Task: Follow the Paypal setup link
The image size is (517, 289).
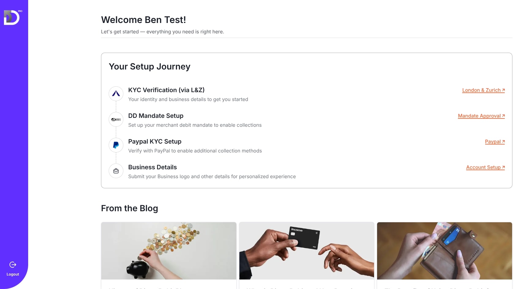Action: 495,141
